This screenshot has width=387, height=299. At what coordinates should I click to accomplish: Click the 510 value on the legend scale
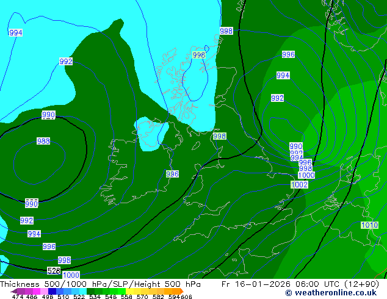(x=63, y=297)
